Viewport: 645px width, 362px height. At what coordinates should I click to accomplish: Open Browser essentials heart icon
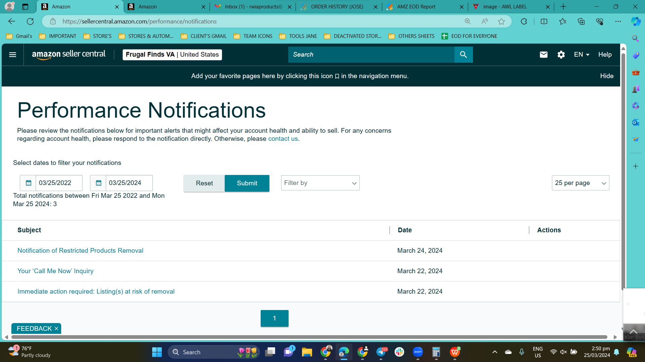(x=600, y=21)
